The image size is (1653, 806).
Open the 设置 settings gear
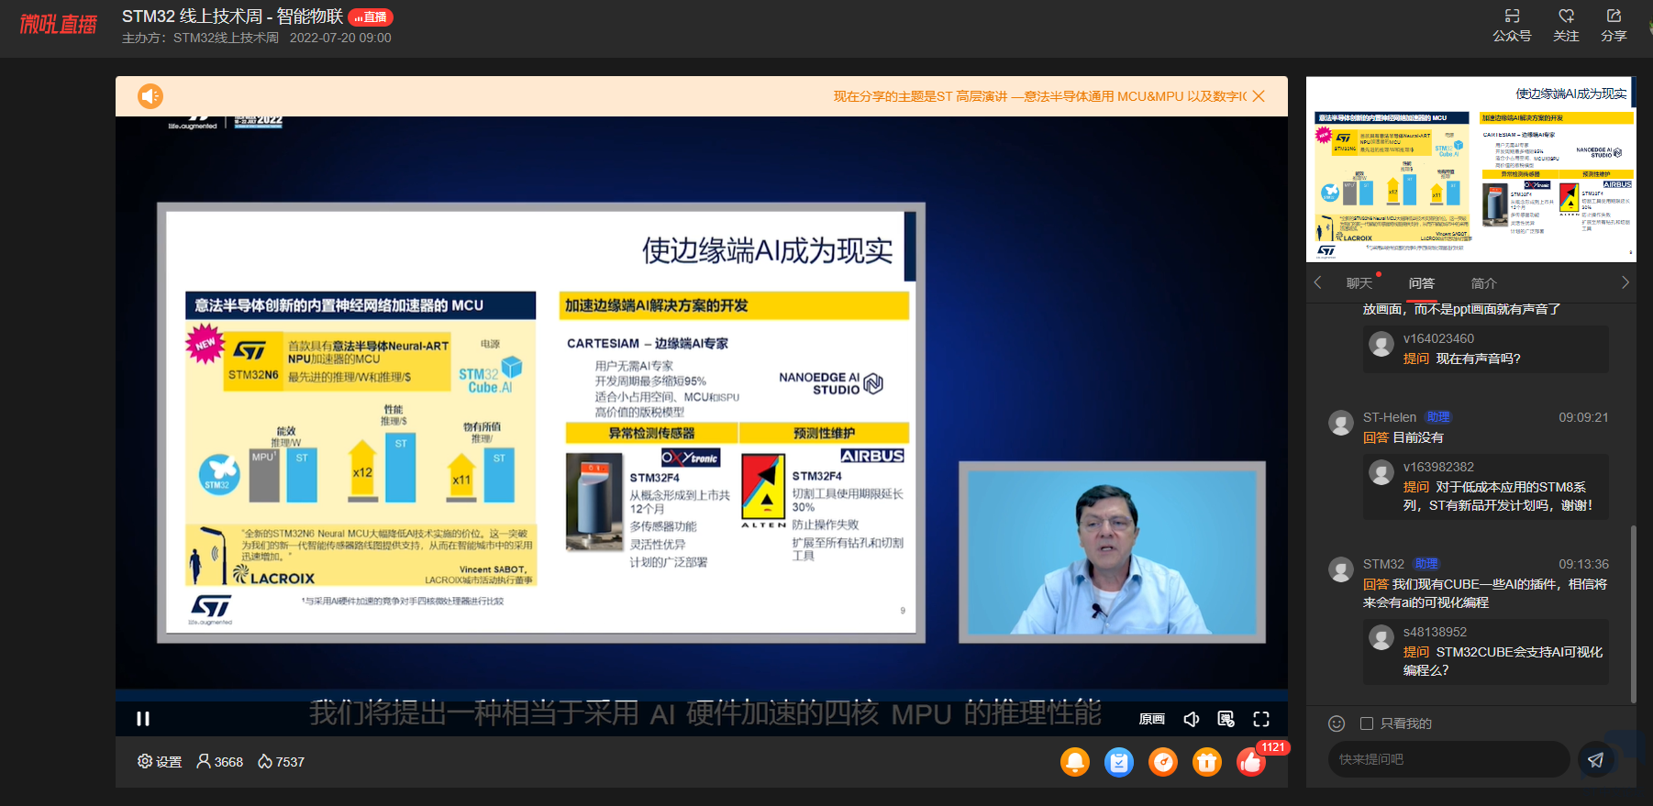tap(160, 762)
